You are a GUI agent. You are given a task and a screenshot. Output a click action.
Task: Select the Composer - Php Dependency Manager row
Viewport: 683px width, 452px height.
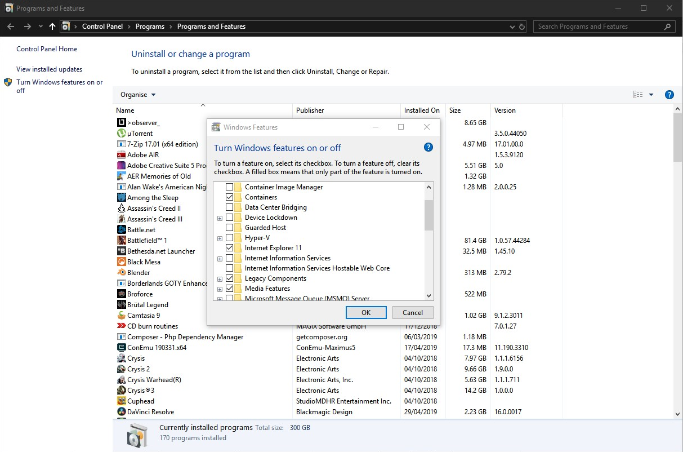[x=338, y=336]
